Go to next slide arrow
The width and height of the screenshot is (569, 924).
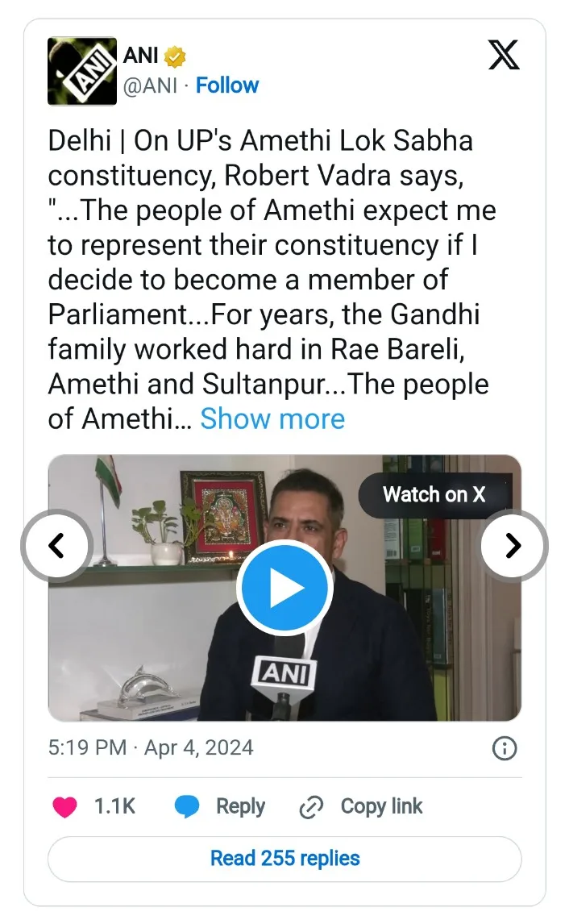(513, 546)
